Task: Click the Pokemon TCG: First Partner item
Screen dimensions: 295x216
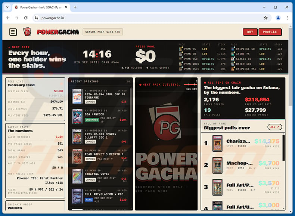Action: (40, 180)
